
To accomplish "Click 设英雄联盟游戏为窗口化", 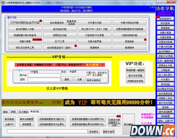I will click(52, 119).
